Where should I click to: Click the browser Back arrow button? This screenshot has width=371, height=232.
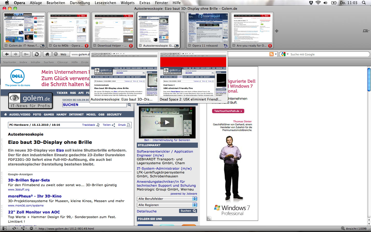click(x=7, y=54)
